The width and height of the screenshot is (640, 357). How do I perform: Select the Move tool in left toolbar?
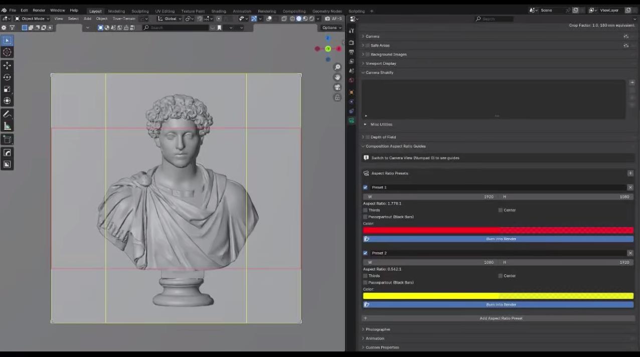7,66
